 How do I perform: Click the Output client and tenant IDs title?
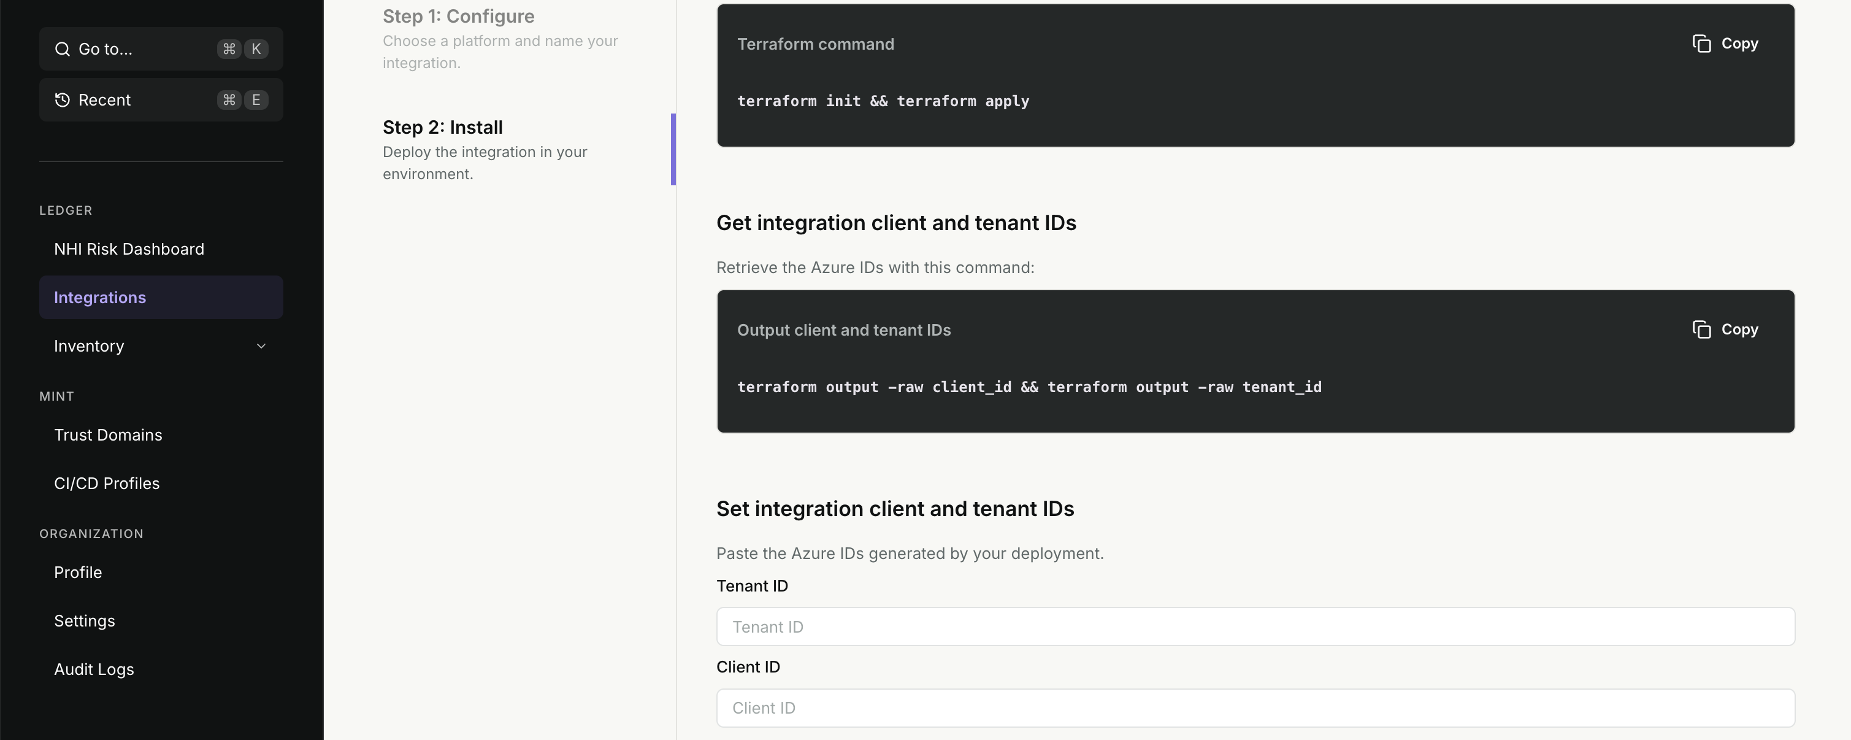click(843, 330)
